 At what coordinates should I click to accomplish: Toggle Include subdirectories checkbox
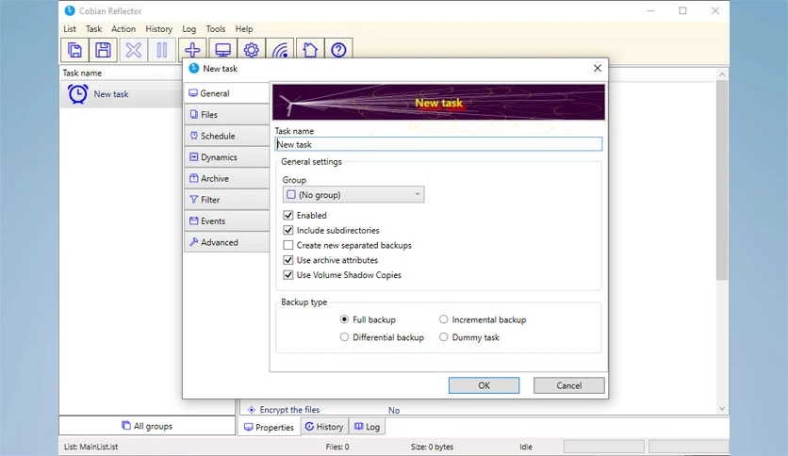pos(288,230)
